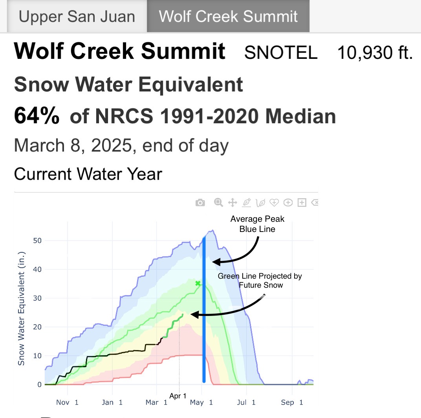
Task: Click the vertical blue average peak line
Action: pos(204,314)
